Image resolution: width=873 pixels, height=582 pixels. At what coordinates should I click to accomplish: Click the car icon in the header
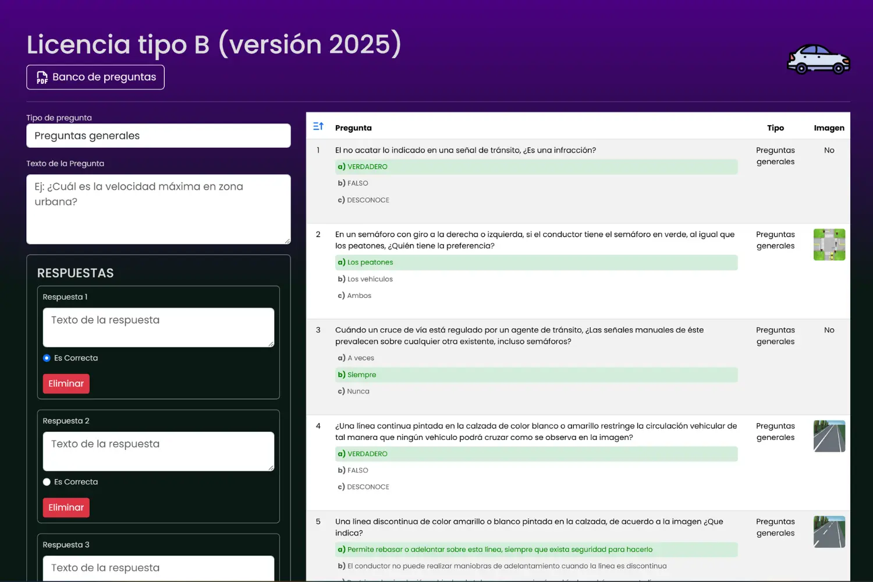coord(818,59)
